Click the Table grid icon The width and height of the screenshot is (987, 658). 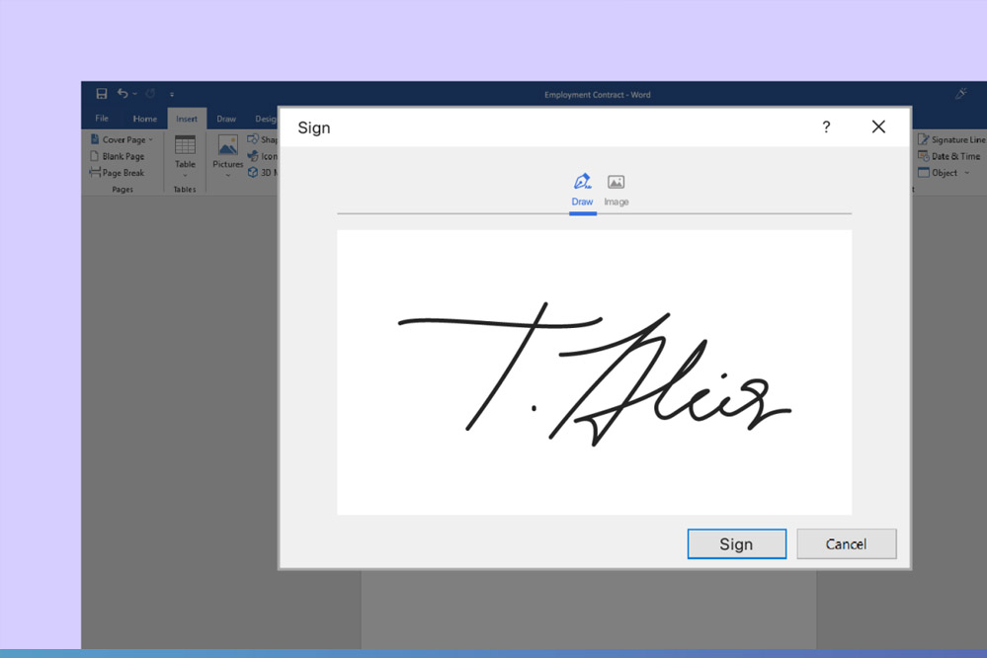185,145
